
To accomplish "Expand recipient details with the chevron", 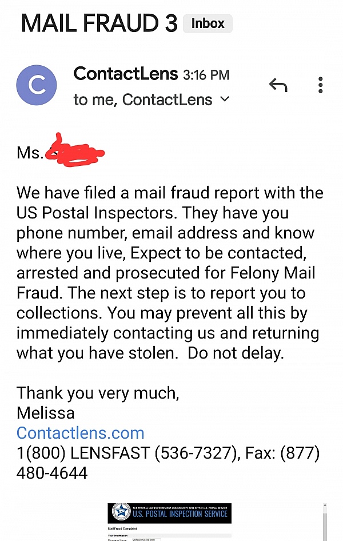I will (225, 100).
